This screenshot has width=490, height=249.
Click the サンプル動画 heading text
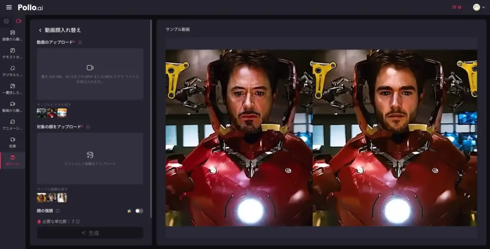tap(178, 29)
